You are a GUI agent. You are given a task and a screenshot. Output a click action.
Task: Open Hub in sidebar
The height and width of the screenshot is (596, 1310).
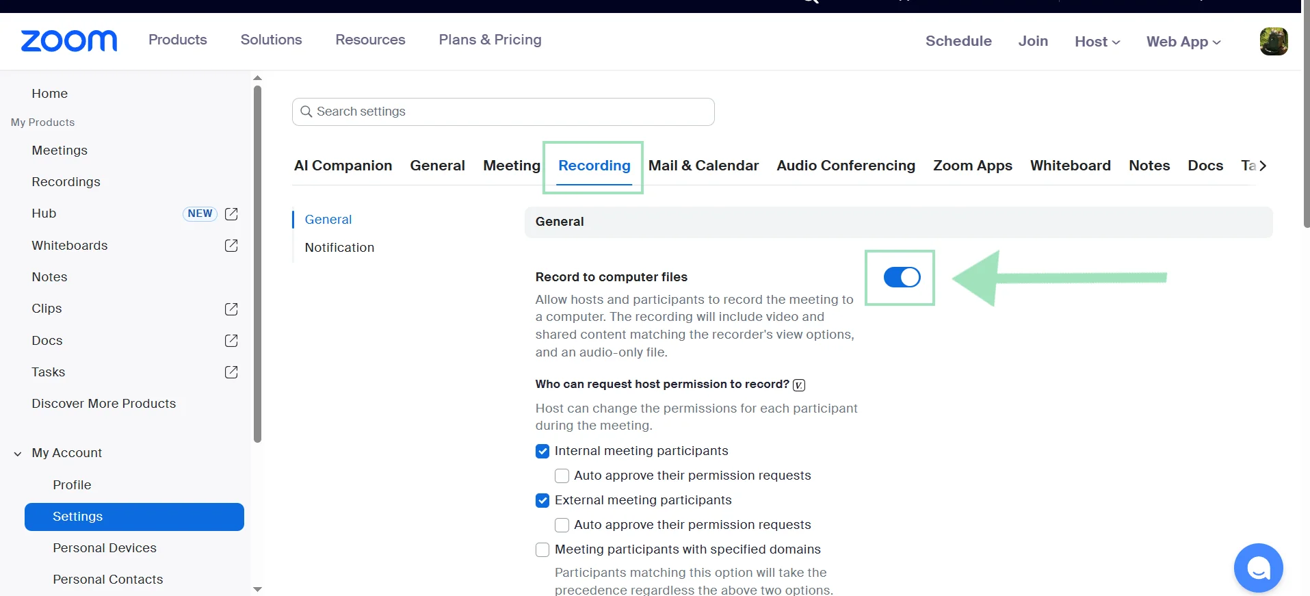coord(44,213)
